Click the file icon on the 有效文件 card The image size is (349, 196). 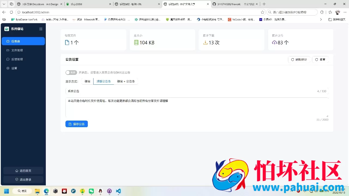[x=67, y=42]
